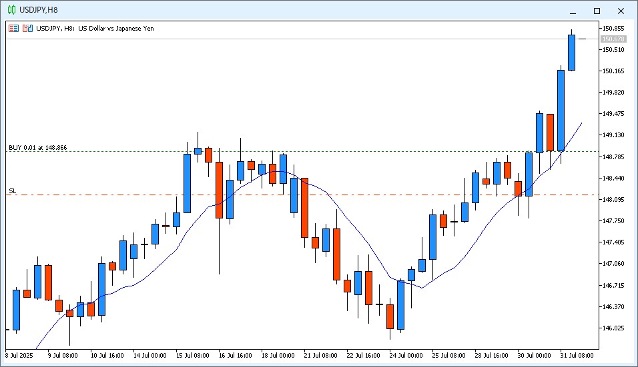The image size is (638, 367).
Task: Click time axis label '24 Jul 00:00'
Action: pyautogui.click(x=406, y=356)
